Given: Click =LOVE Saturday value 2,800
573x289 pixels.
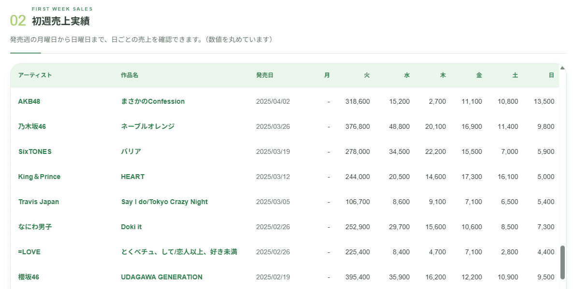Looking at the screenshot, I should click(x=510, y=252).
